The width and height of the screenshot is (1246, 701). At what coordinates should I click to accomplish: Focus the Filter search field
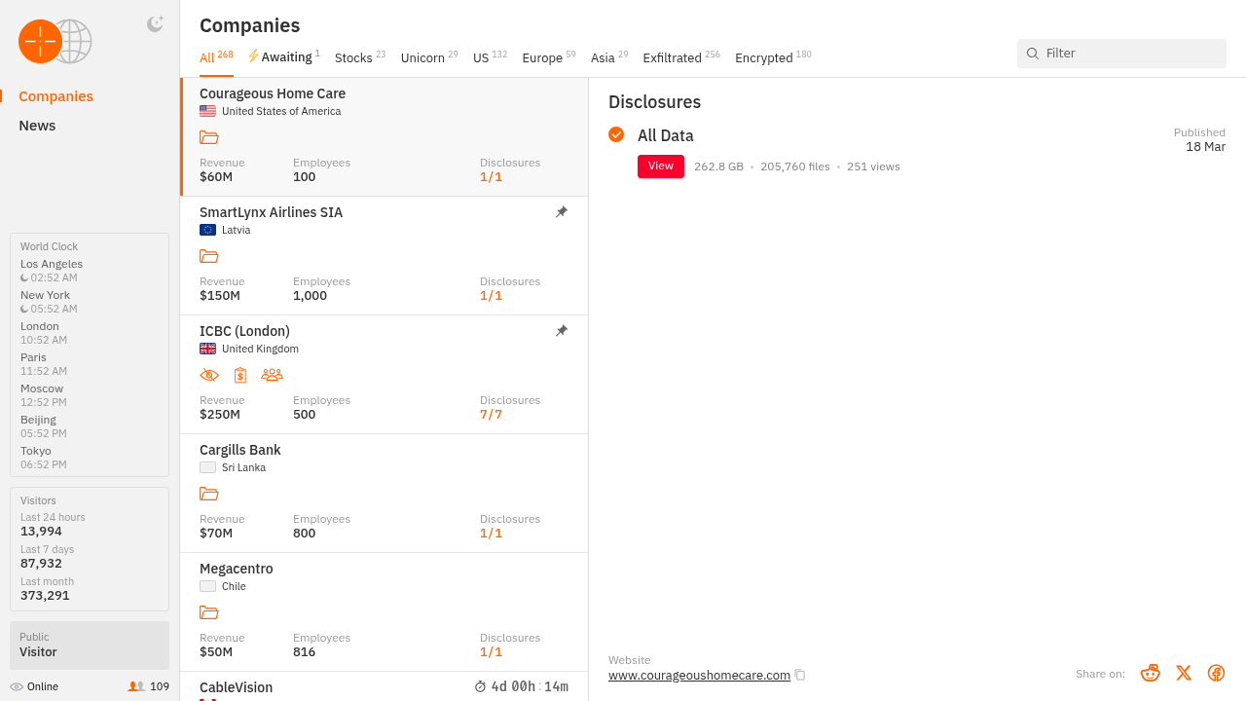(x=1121, y=54)
